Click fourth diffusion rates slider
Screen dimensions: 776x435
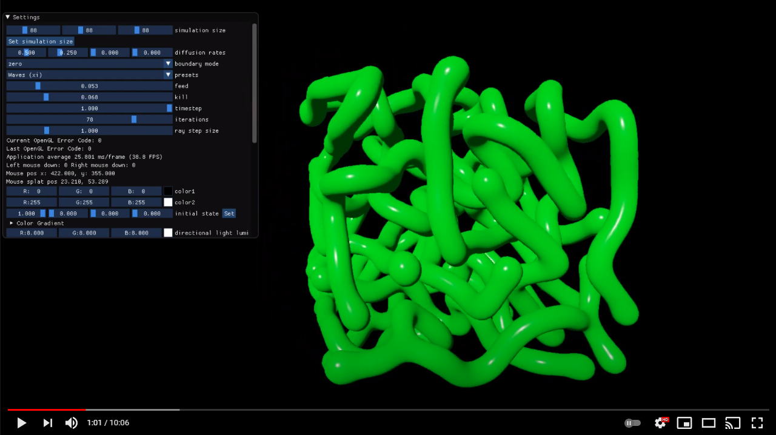click(152, 53)
